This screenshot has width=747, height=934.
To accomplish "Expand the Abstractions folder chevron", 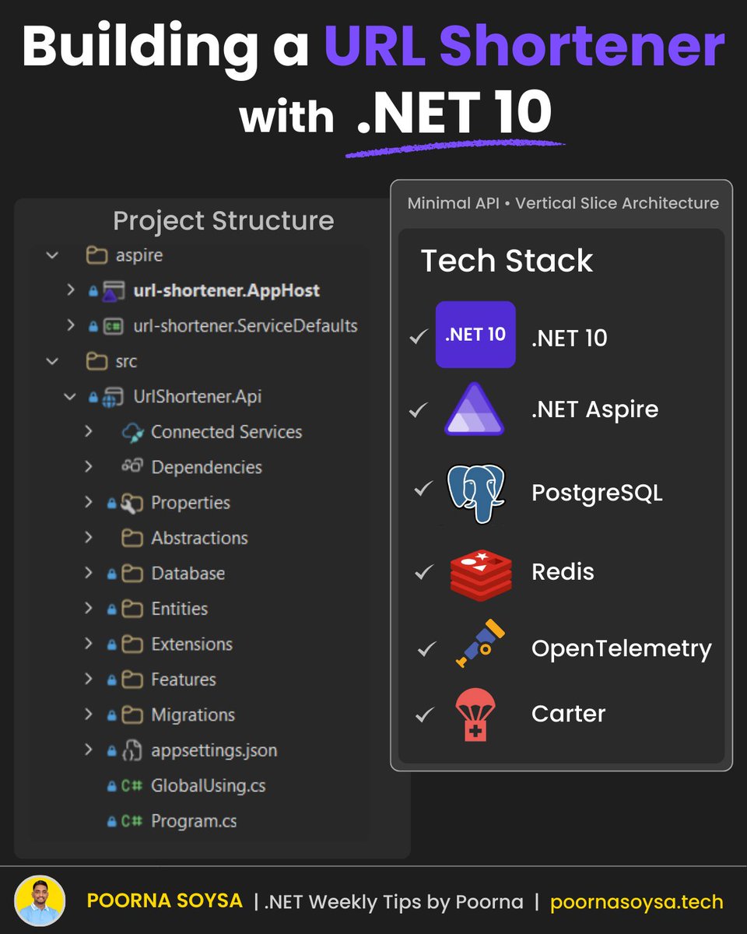I will (89, 538).
